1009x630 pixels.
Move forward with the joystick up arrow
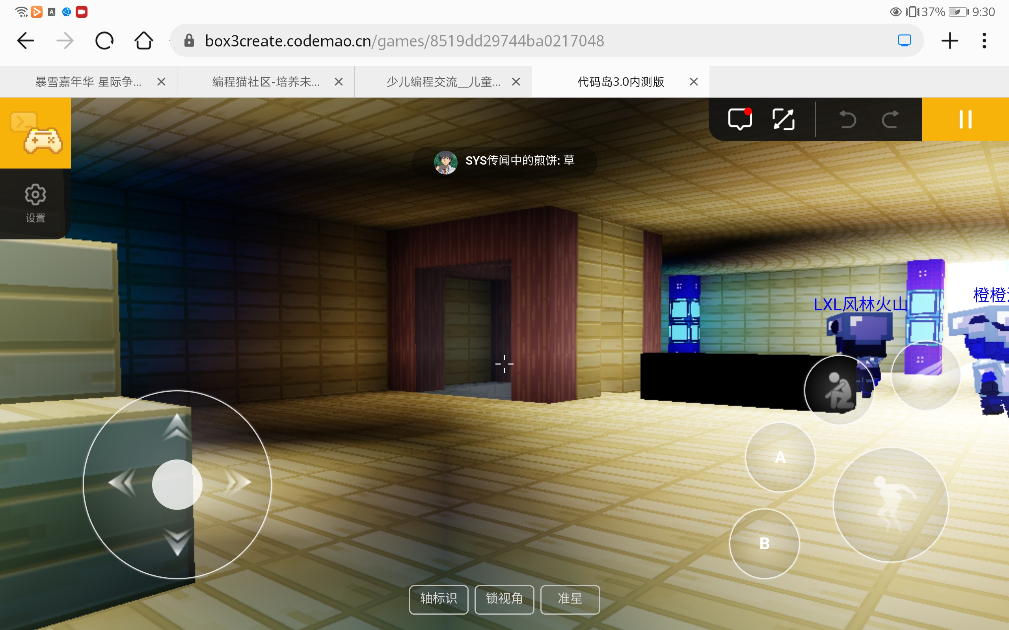coord(177,427)
